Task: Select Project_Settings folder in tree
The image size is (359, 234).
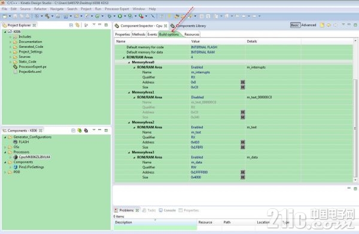Action: point(31,52)
